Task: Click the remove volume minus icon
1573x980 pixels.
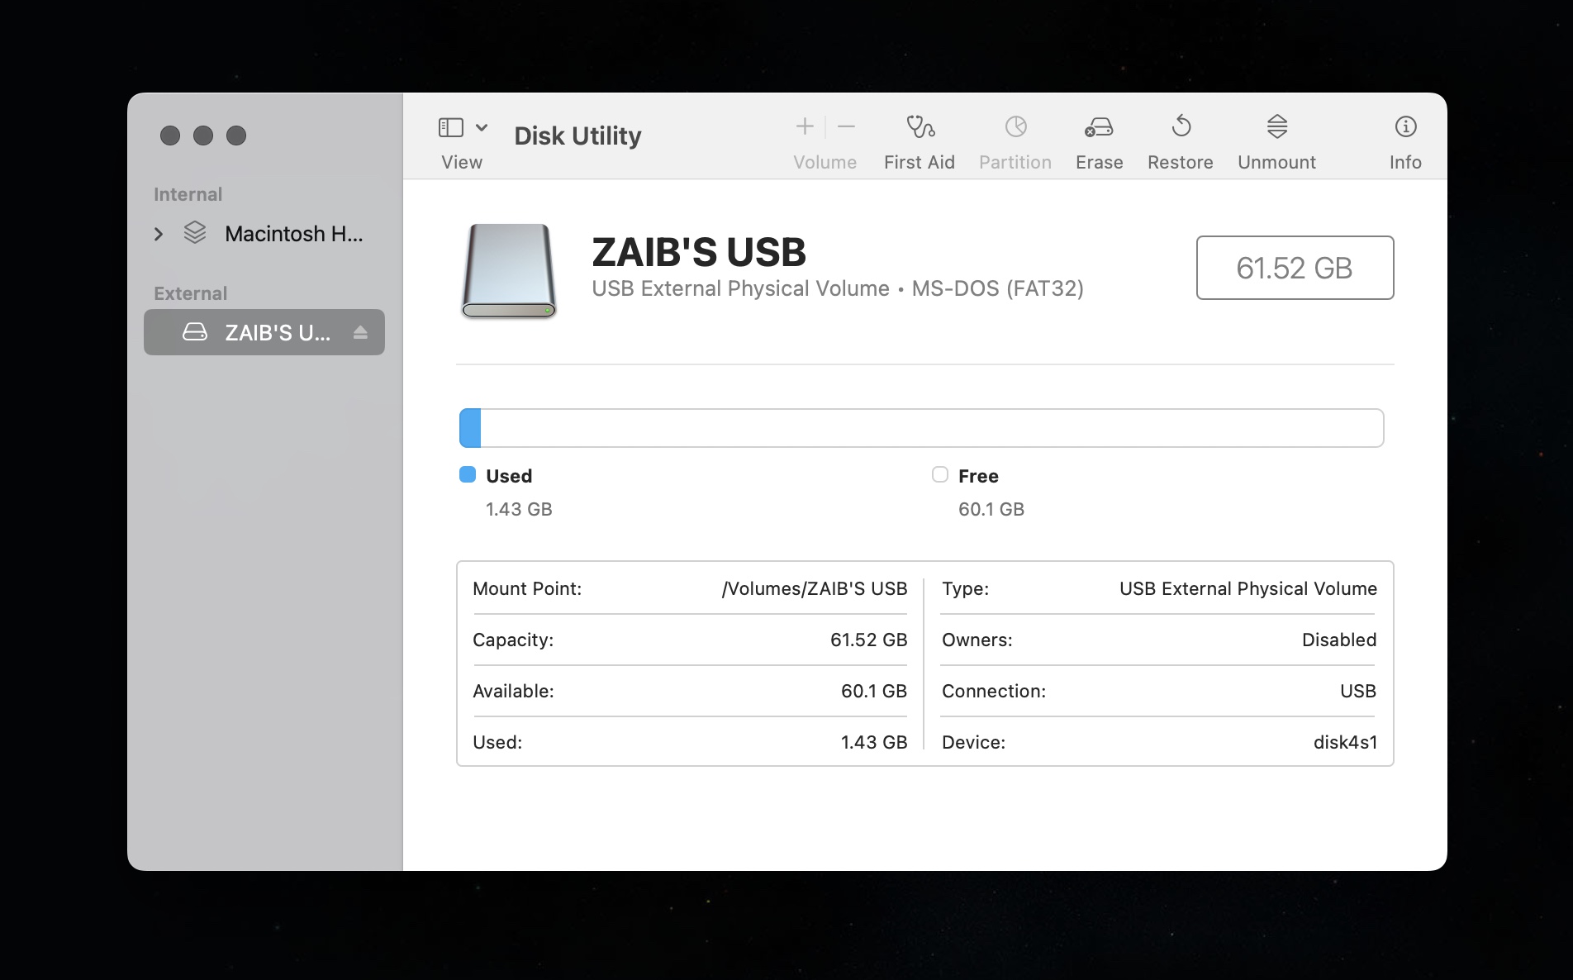Action: (846, 126)
